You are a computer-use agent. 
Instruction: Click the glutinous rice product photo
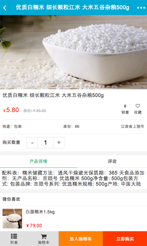(x=73, y=52)
